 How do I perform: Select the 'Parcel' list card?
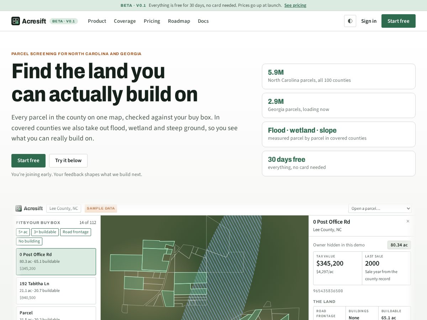click(56, 313)
